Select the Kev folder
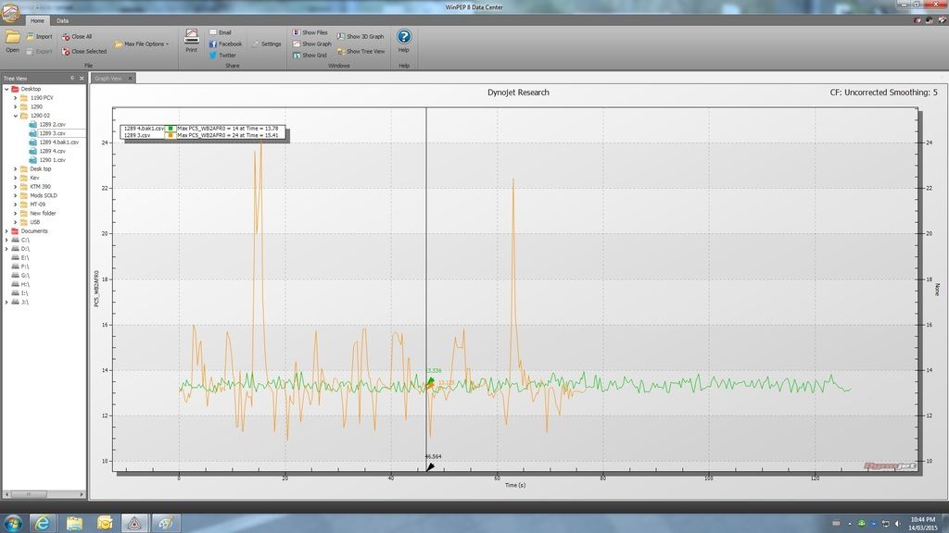 click(30, 178)
